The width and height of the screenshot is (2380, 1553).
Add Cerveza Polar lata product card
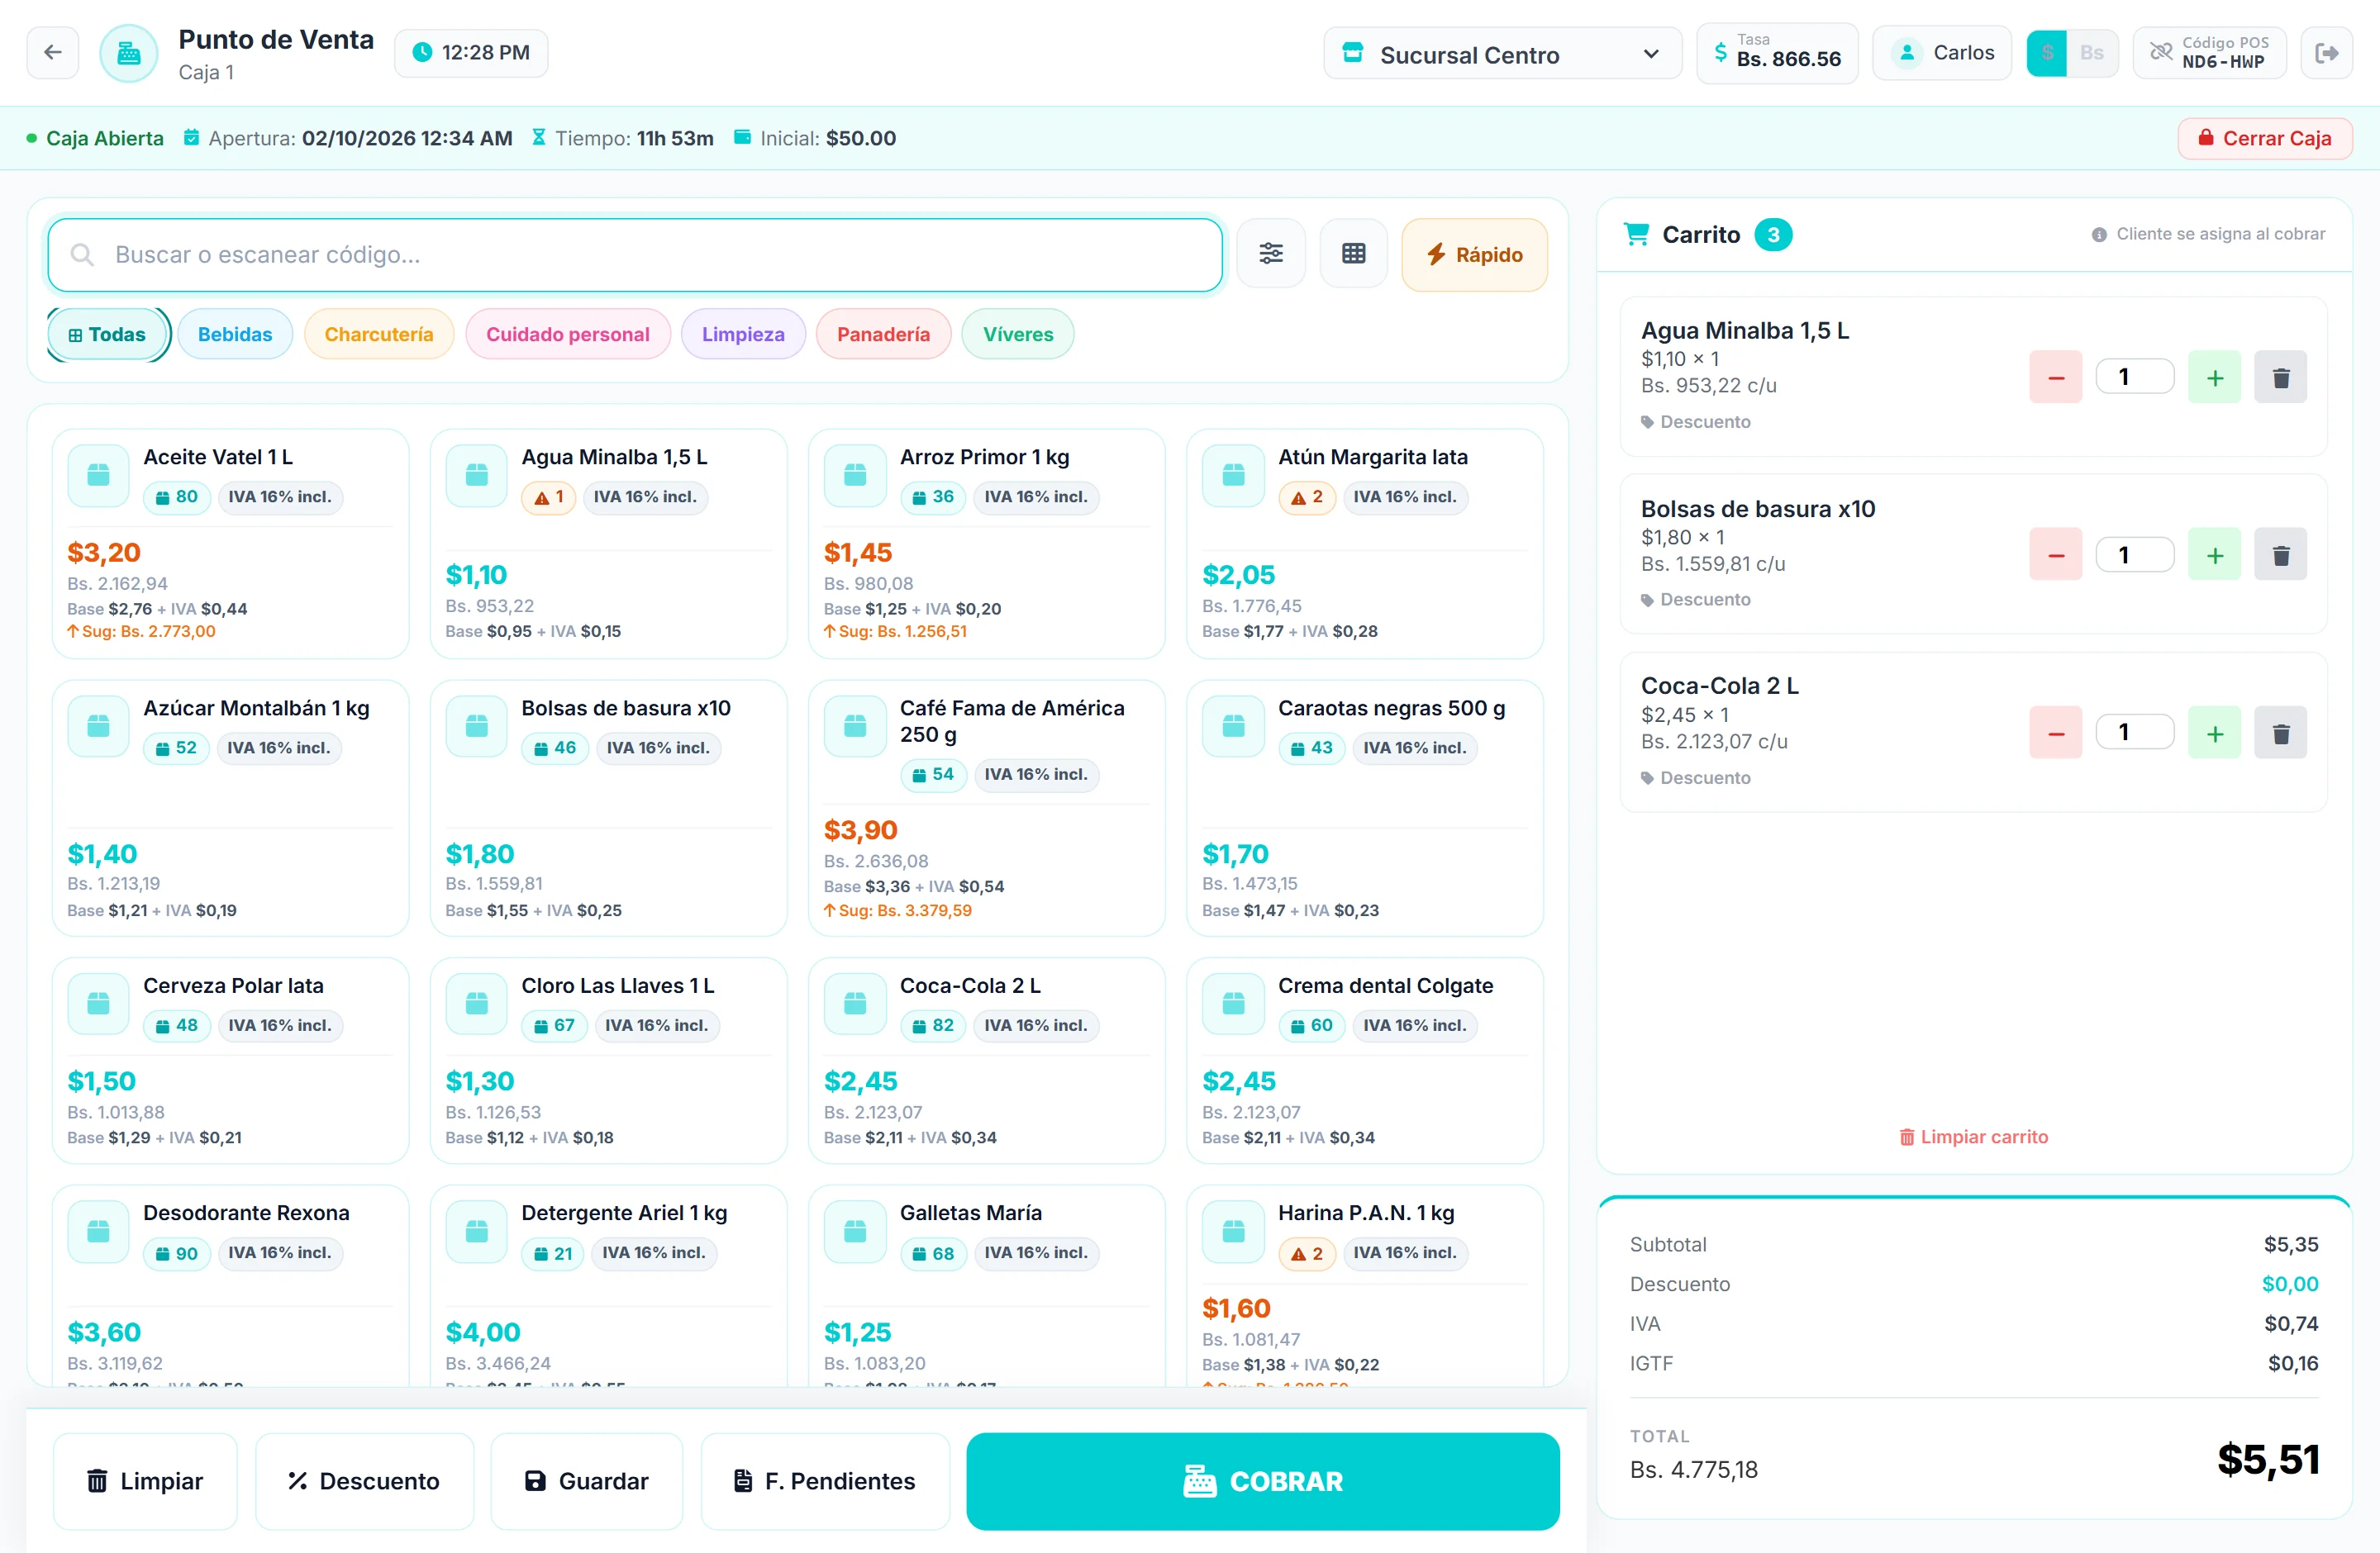[x=230, y=1061]
